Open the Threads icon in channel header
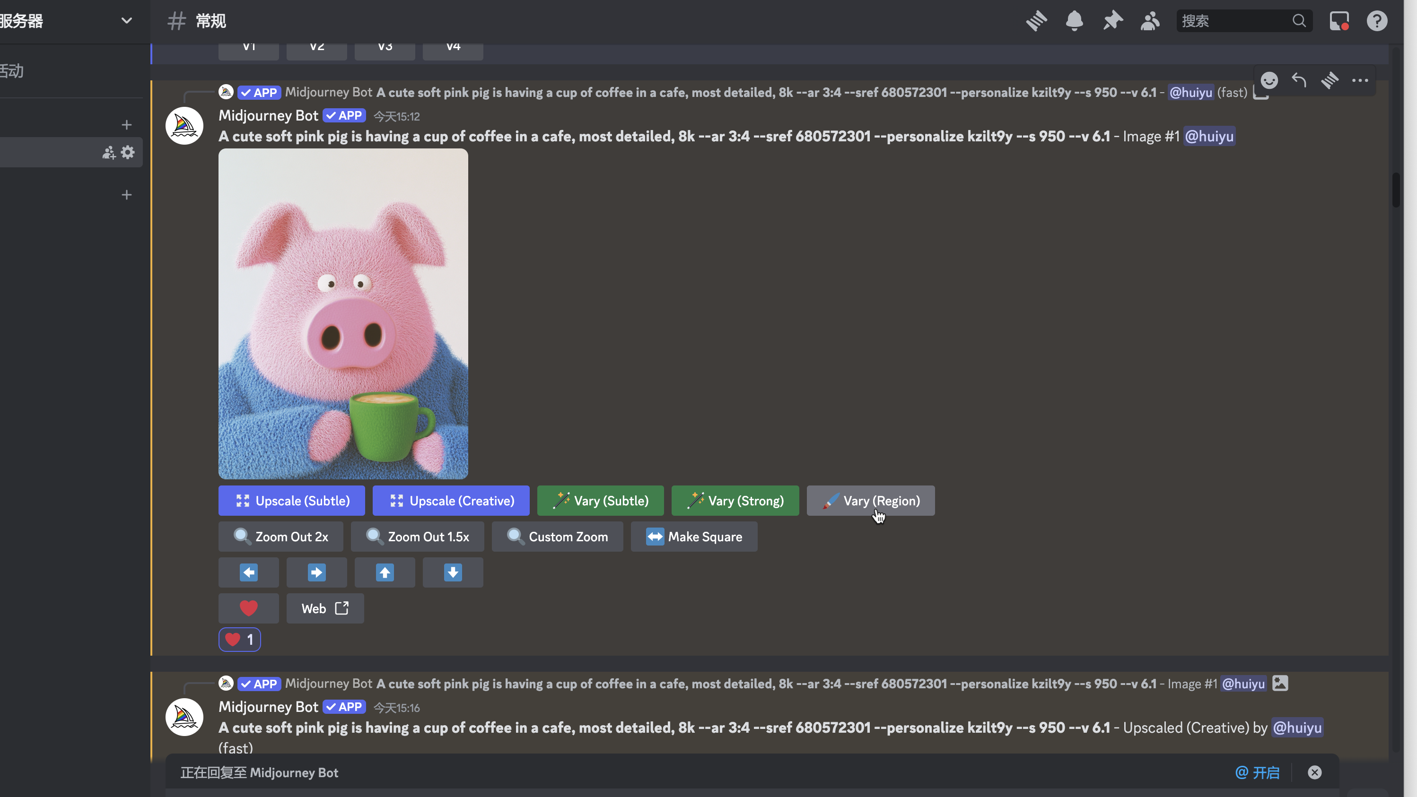Viewport: 1417px width, 797px height. click(1036, 21)
